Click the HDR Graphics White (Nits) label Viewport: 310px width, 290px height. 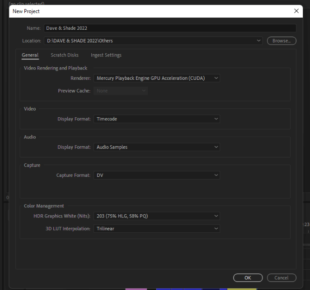click(62, 216)
